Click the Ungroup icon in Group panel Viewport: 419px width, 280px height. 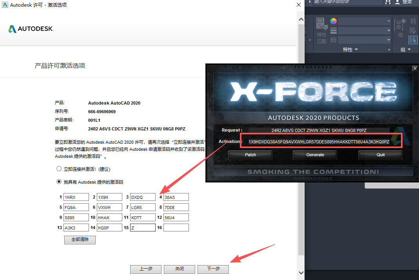413,21
